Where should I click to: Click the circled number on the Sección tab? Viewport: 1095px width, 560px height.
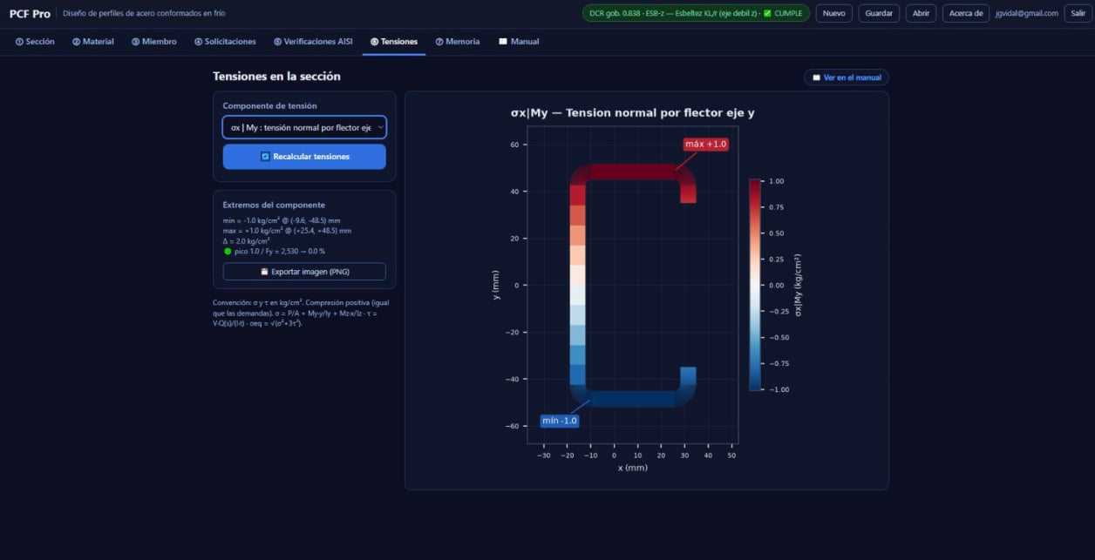tap(19, 42)
